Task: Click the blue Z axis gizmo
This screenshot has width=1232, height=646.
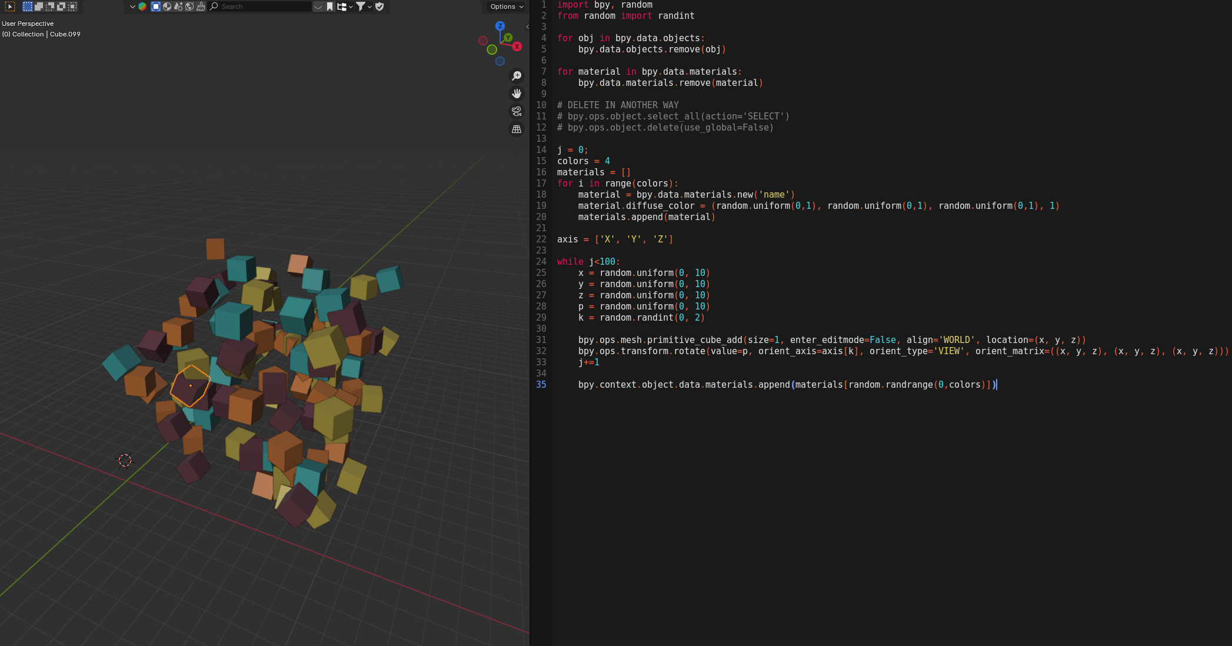Action: tap(500, 26)
